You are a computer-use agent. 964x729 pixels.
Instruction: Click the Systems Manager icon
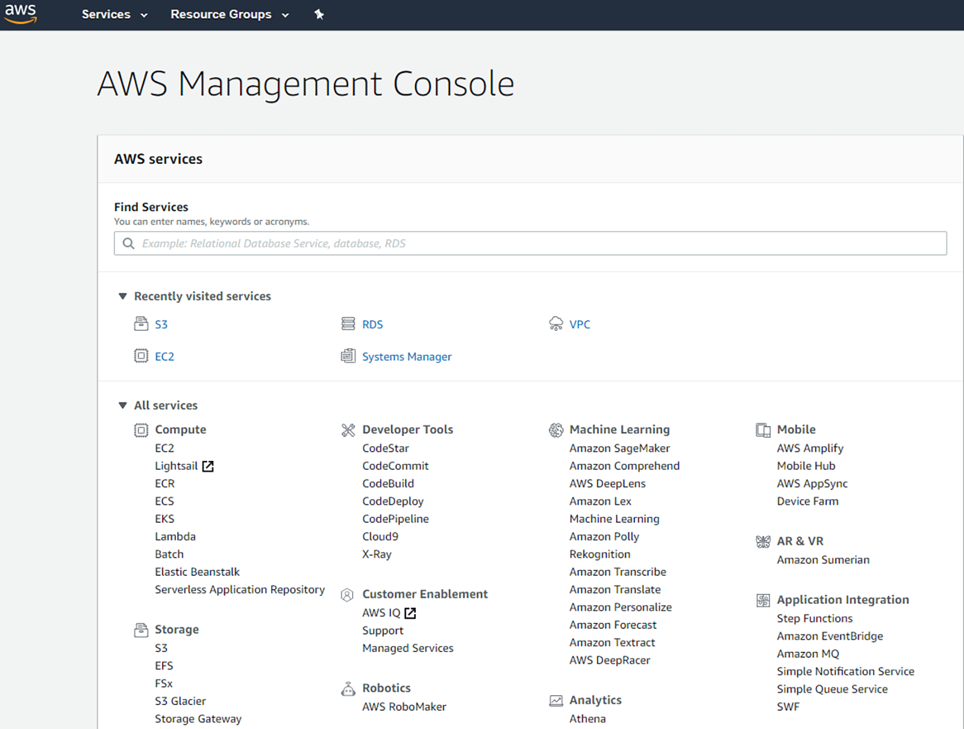348,356
